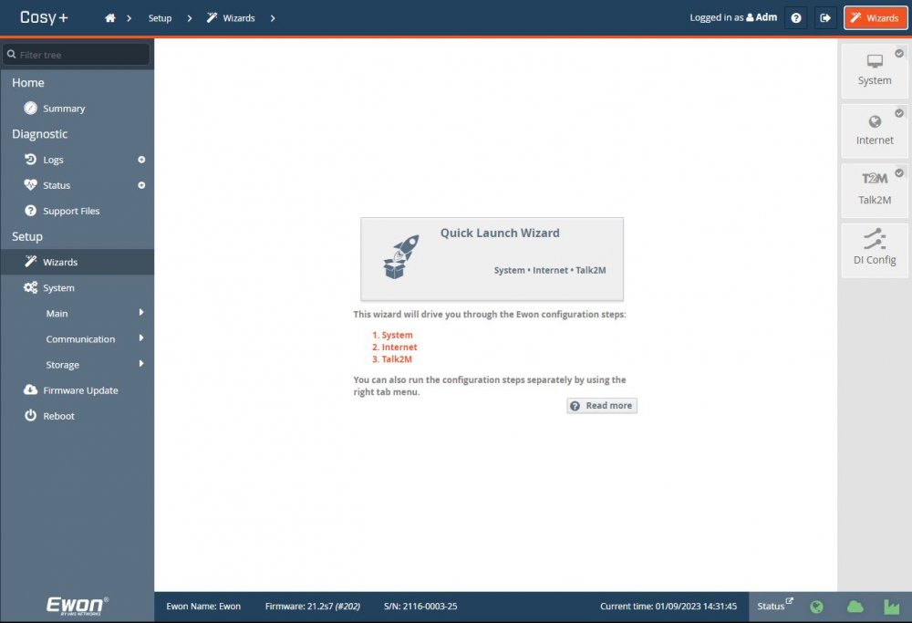The image size is (912, 623).
Task: Expand the Storage submenu arrow
Action: (x=141, y=364)
